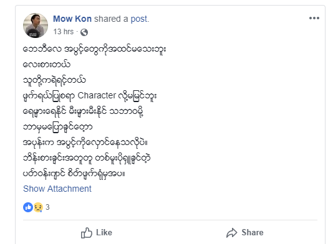The width and height of the screenshot is (333, 244).
Task: Click the blue thumbs-up reaction icon
Action: coord(28,207)
